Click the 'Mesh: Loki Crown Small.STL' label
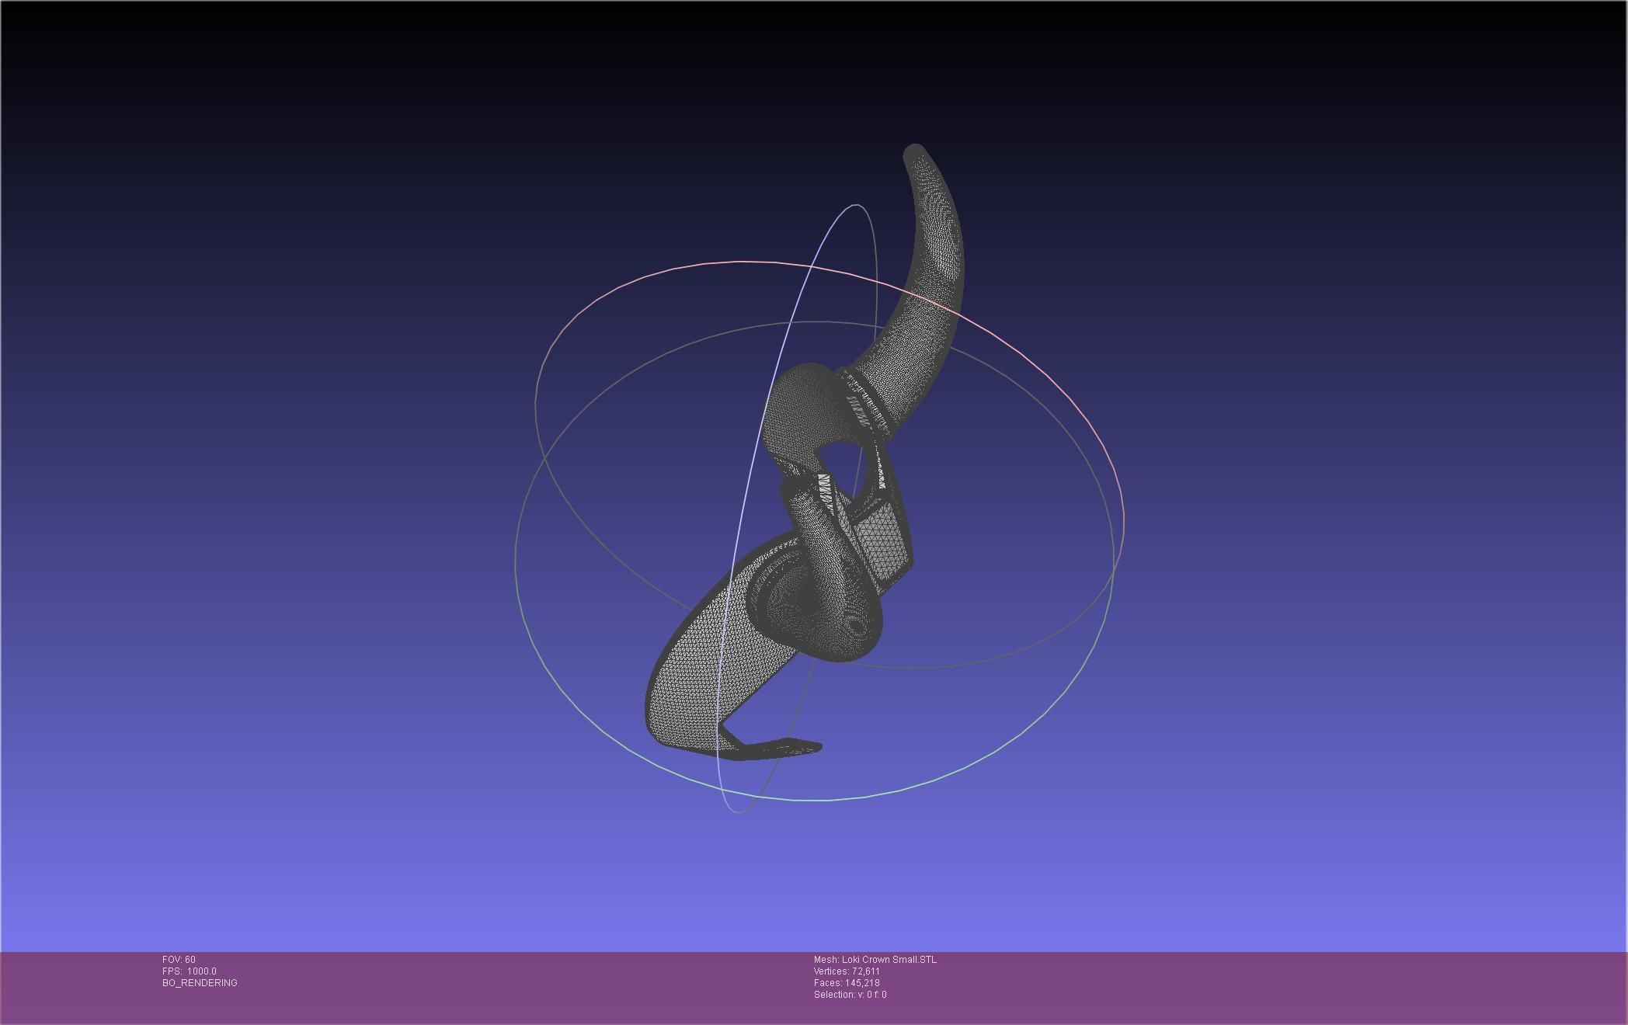 click(875, 960)
